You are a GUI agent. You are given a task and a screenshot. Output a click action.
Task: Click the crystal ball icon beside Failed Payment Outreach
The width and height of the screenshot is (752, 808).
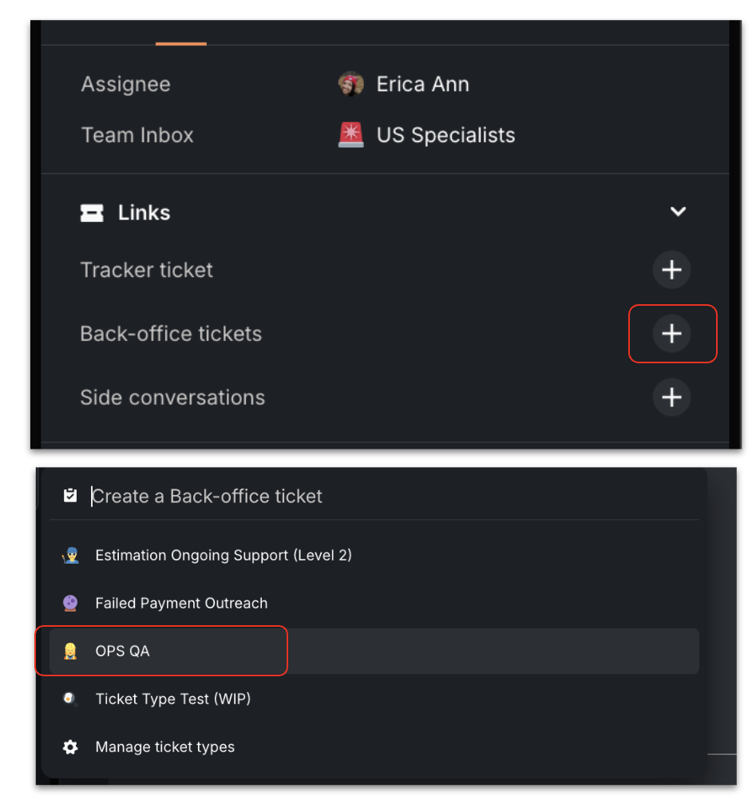click(x=70, y=603)
